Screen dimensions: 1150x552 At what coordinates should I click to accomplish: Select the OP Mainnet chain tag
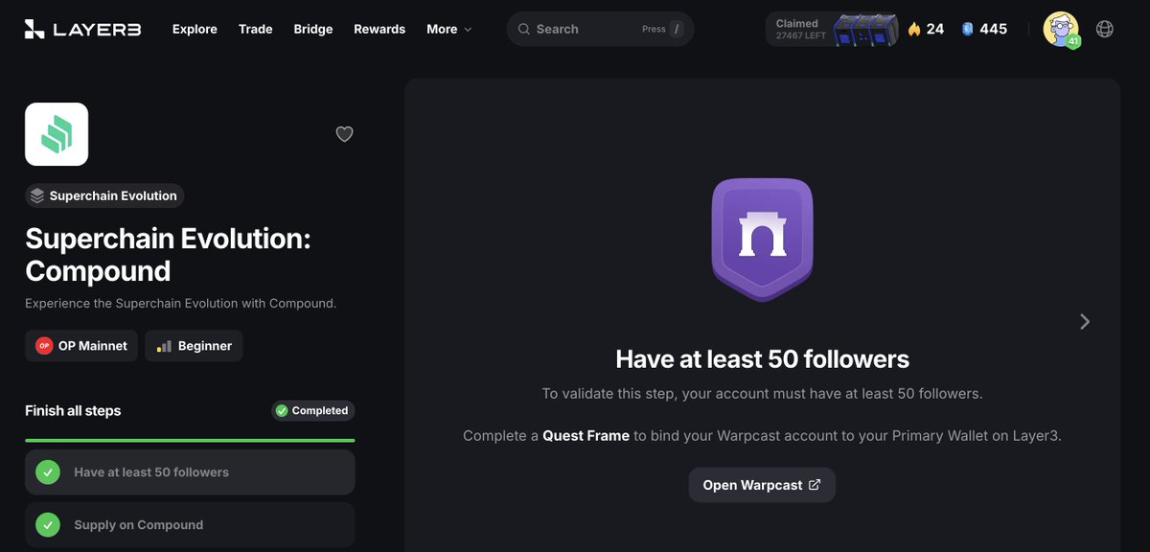pyautogui.click(x=81, y=346)
